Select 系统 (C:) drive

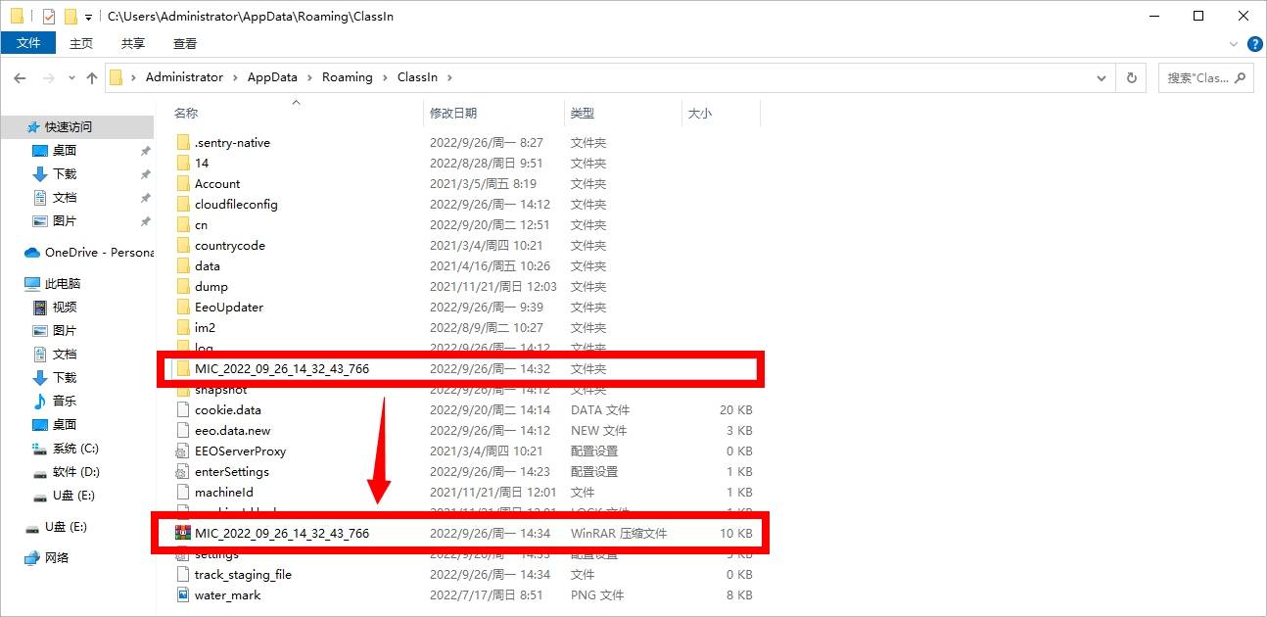pos(76,448)
